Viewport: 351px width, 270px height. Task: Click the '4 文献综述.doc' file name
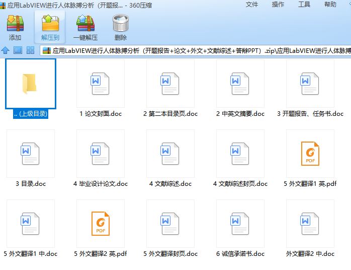click(170, 184)
